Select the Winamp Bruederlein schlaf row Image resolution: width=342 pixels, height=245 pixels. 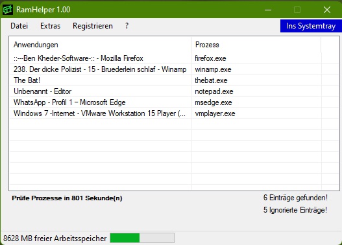pyautogui.click(x=174, y=69)
